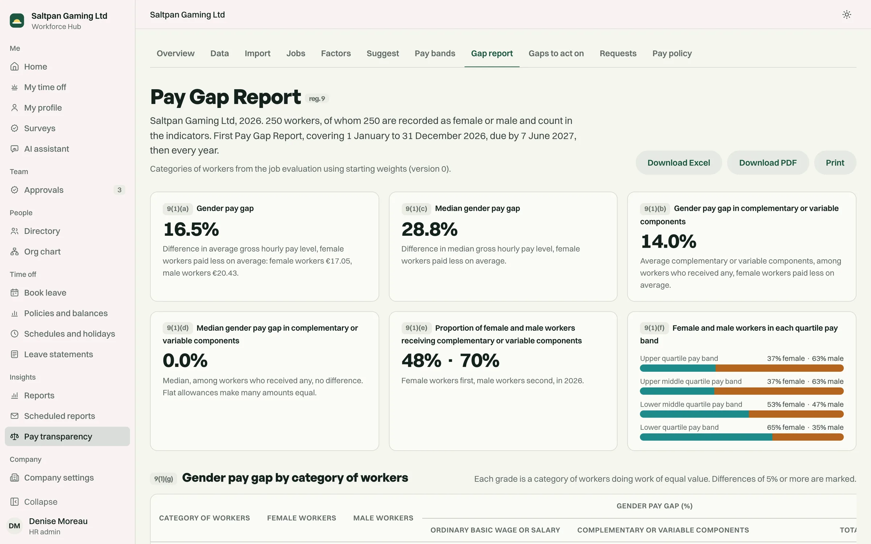Open Home via its house icon

pyautogui.click(x=15, y=66)
